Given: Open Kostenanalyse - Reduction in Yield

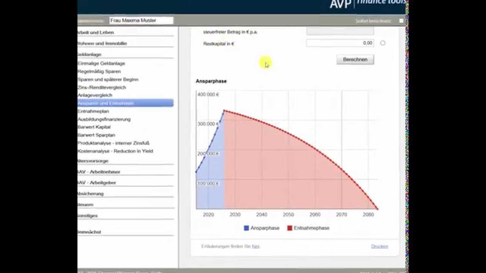Looking at the screenshot, I should (x=115, y=151).
